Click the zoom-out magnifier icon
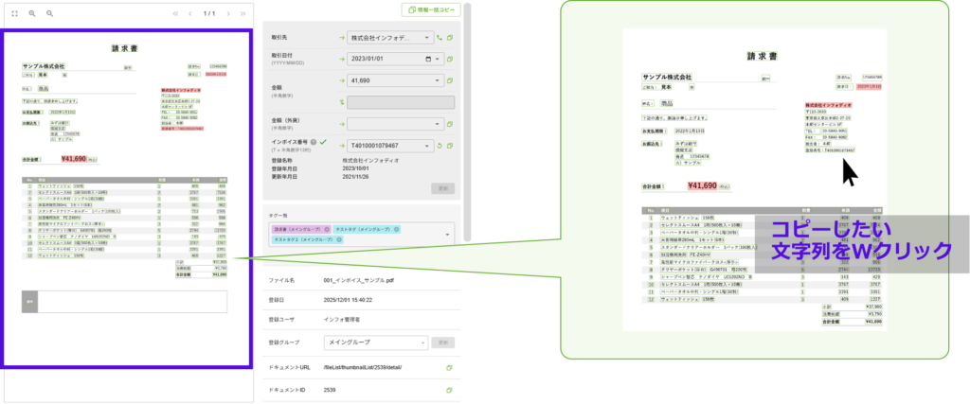This screenshot has height=404, width=970. [50, 14]
